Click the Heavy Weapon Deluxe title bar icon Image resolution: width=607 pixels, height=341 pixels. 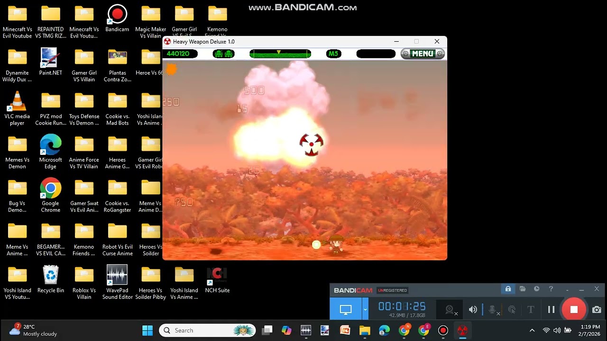(167, 42)
